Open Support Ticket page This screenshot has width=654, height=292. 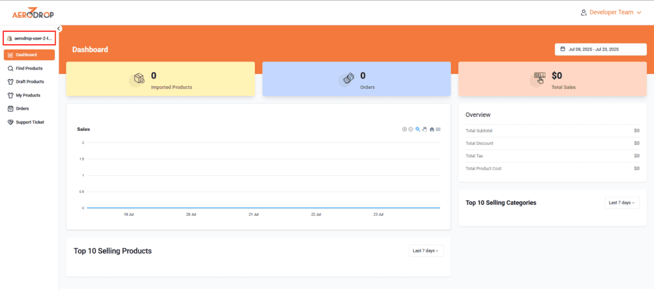tap(29, 122)
